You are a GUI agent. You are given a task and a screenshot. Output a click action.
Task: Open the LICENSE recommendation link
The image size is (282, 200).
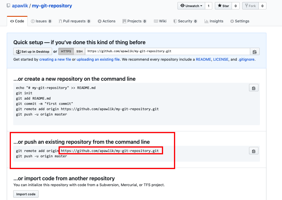tap(221, 59)
